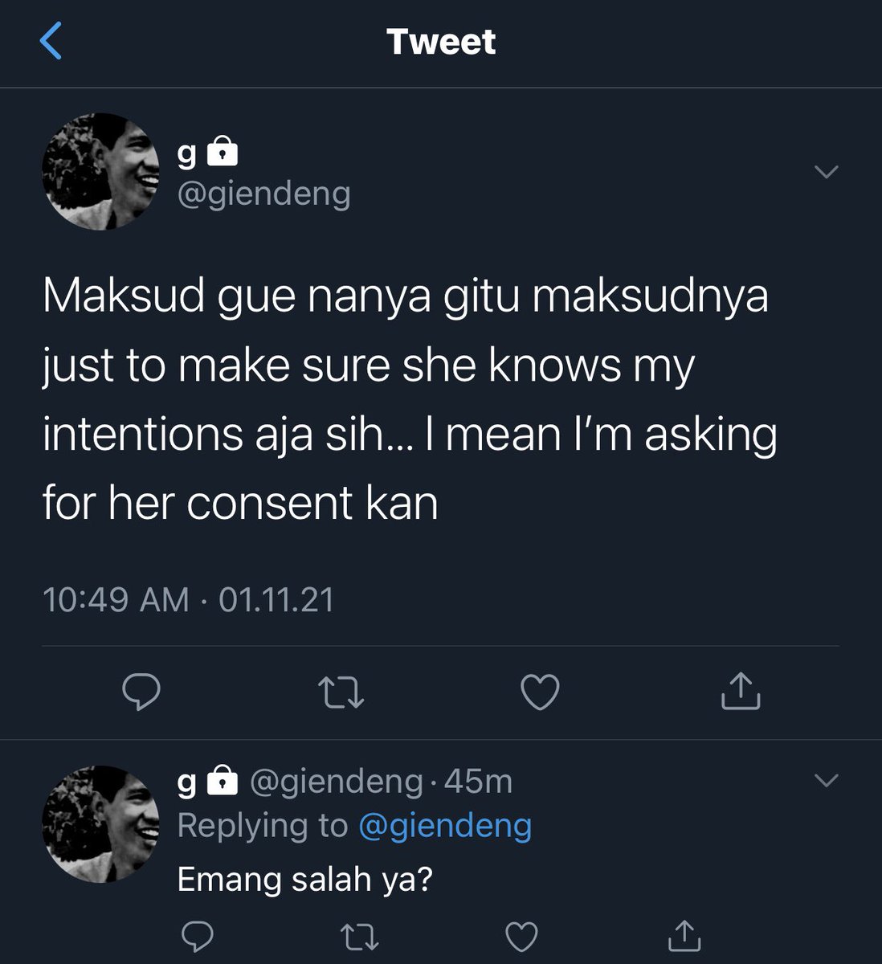
Task: Go back using the blue back arrow
Action: click(x=51, y=41)
